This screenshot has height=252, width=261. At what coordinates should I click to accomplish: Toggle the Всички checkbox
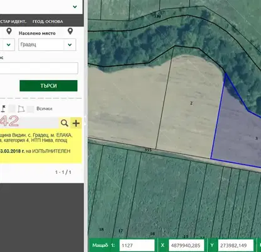point(30,109)
